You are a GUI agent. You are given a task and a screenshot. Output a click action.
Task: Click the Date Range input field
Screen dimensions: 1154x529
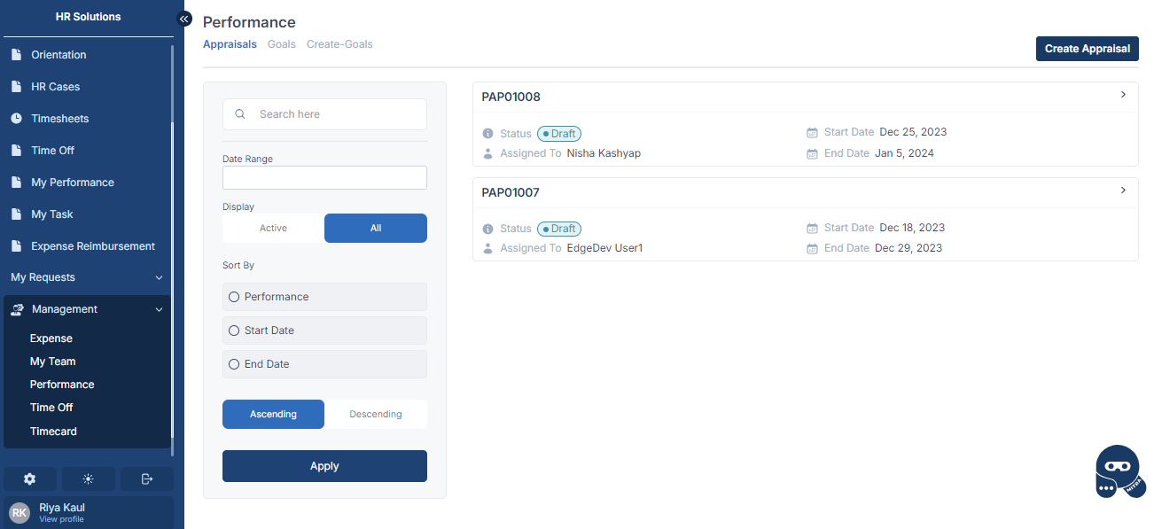[x=324, y=178]
